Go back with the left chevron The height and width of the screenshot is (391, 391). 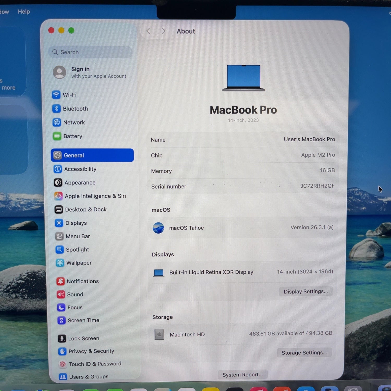click(148, 31)
